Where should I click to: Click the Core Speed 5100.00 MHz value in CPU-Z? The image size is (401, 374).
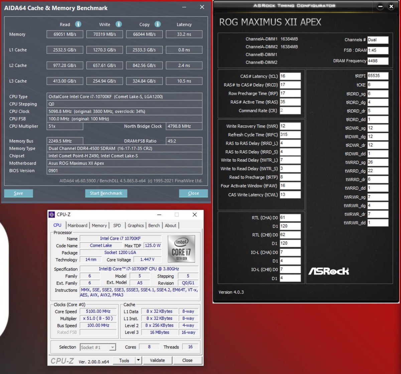click(98, 311)
